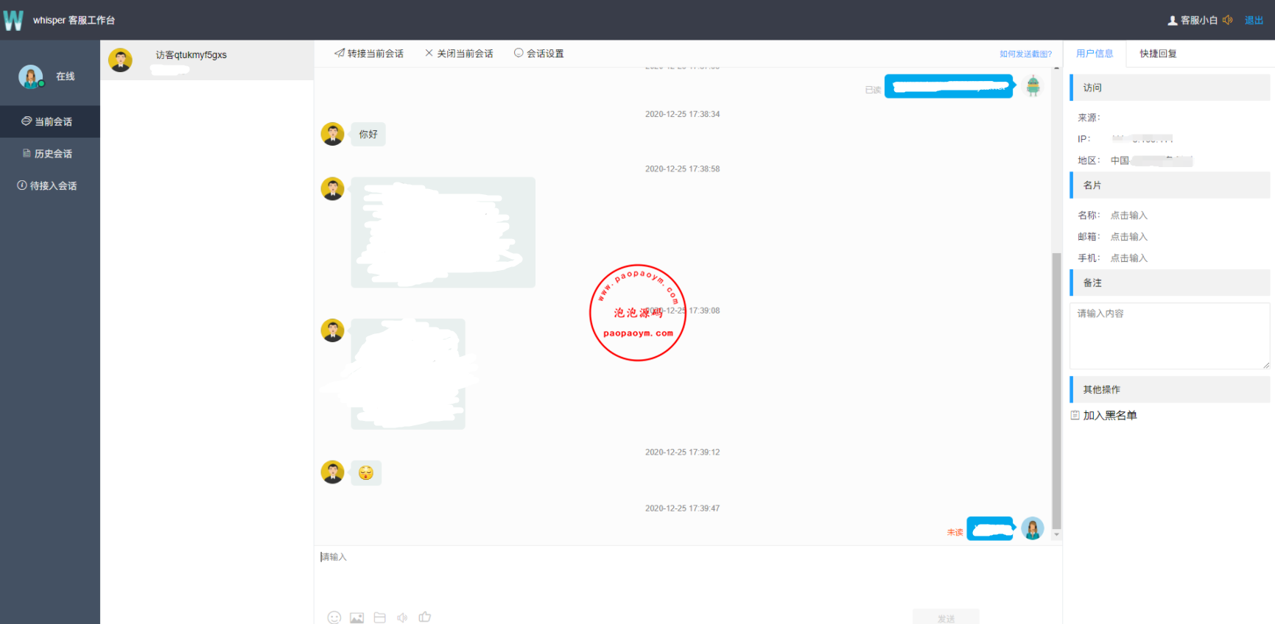
Task: Click the send file folder icon
Action: (379, 617)
